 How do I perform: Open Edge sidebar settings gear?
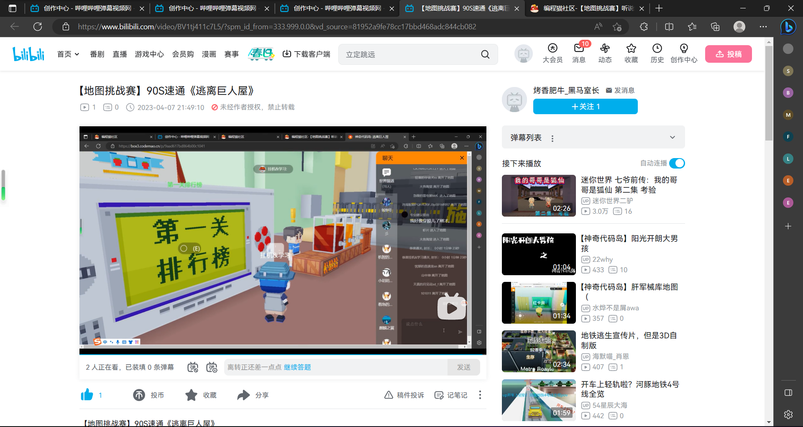point(788,414)
